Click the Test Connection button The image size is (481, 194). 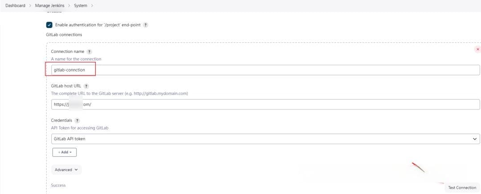click(462, 188)
